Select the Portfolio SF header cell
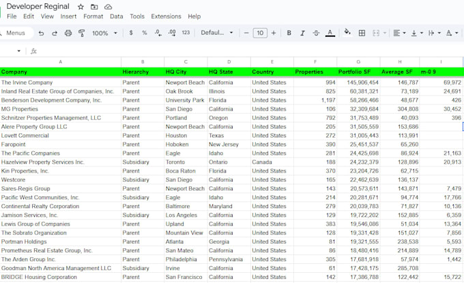Image resolution: width=464 pixels, height=283 pixels. (358, 72)
